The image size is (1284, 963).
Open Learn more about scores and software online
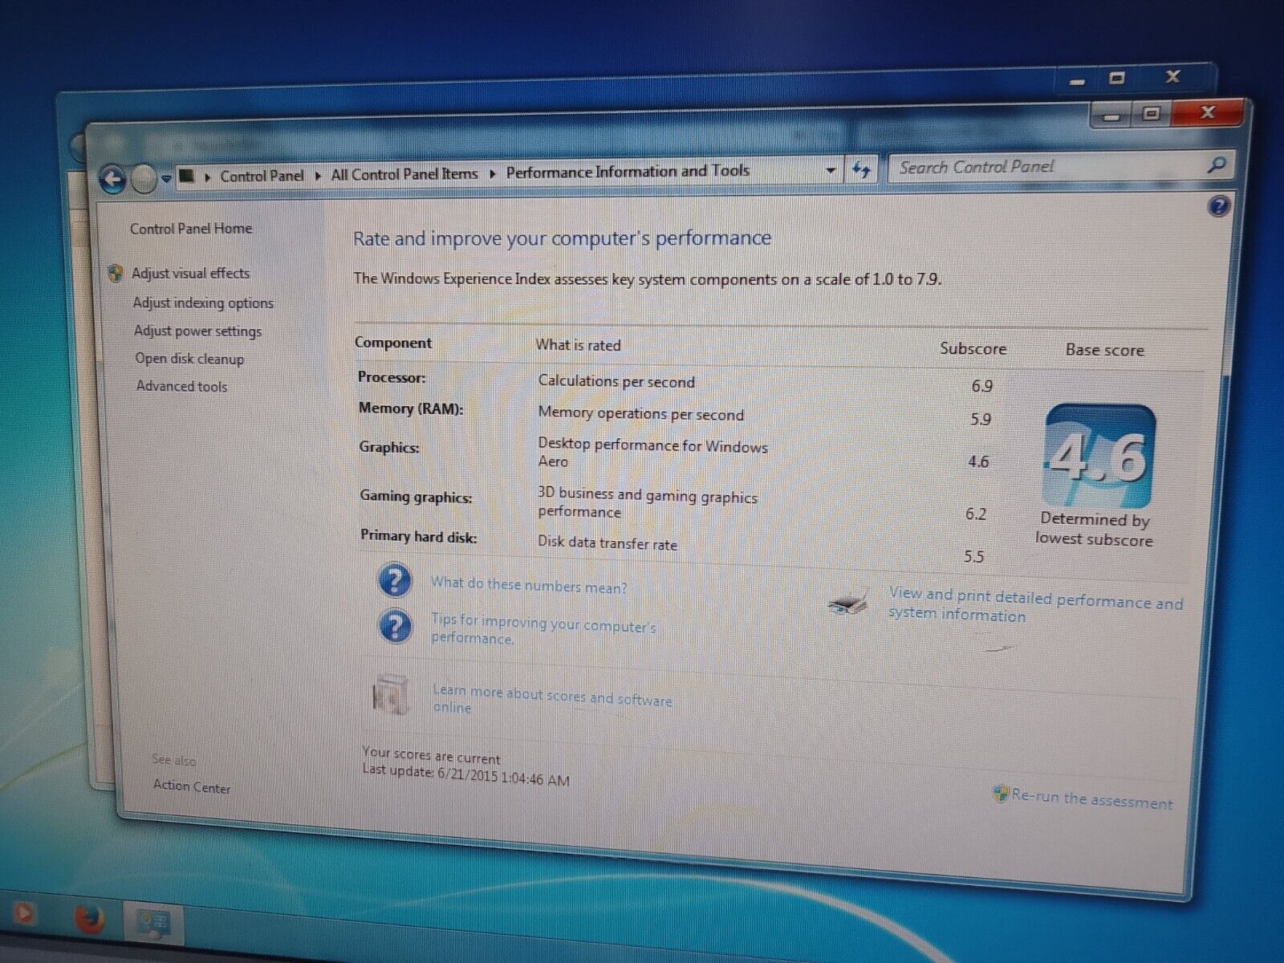(x=552, y=698)
